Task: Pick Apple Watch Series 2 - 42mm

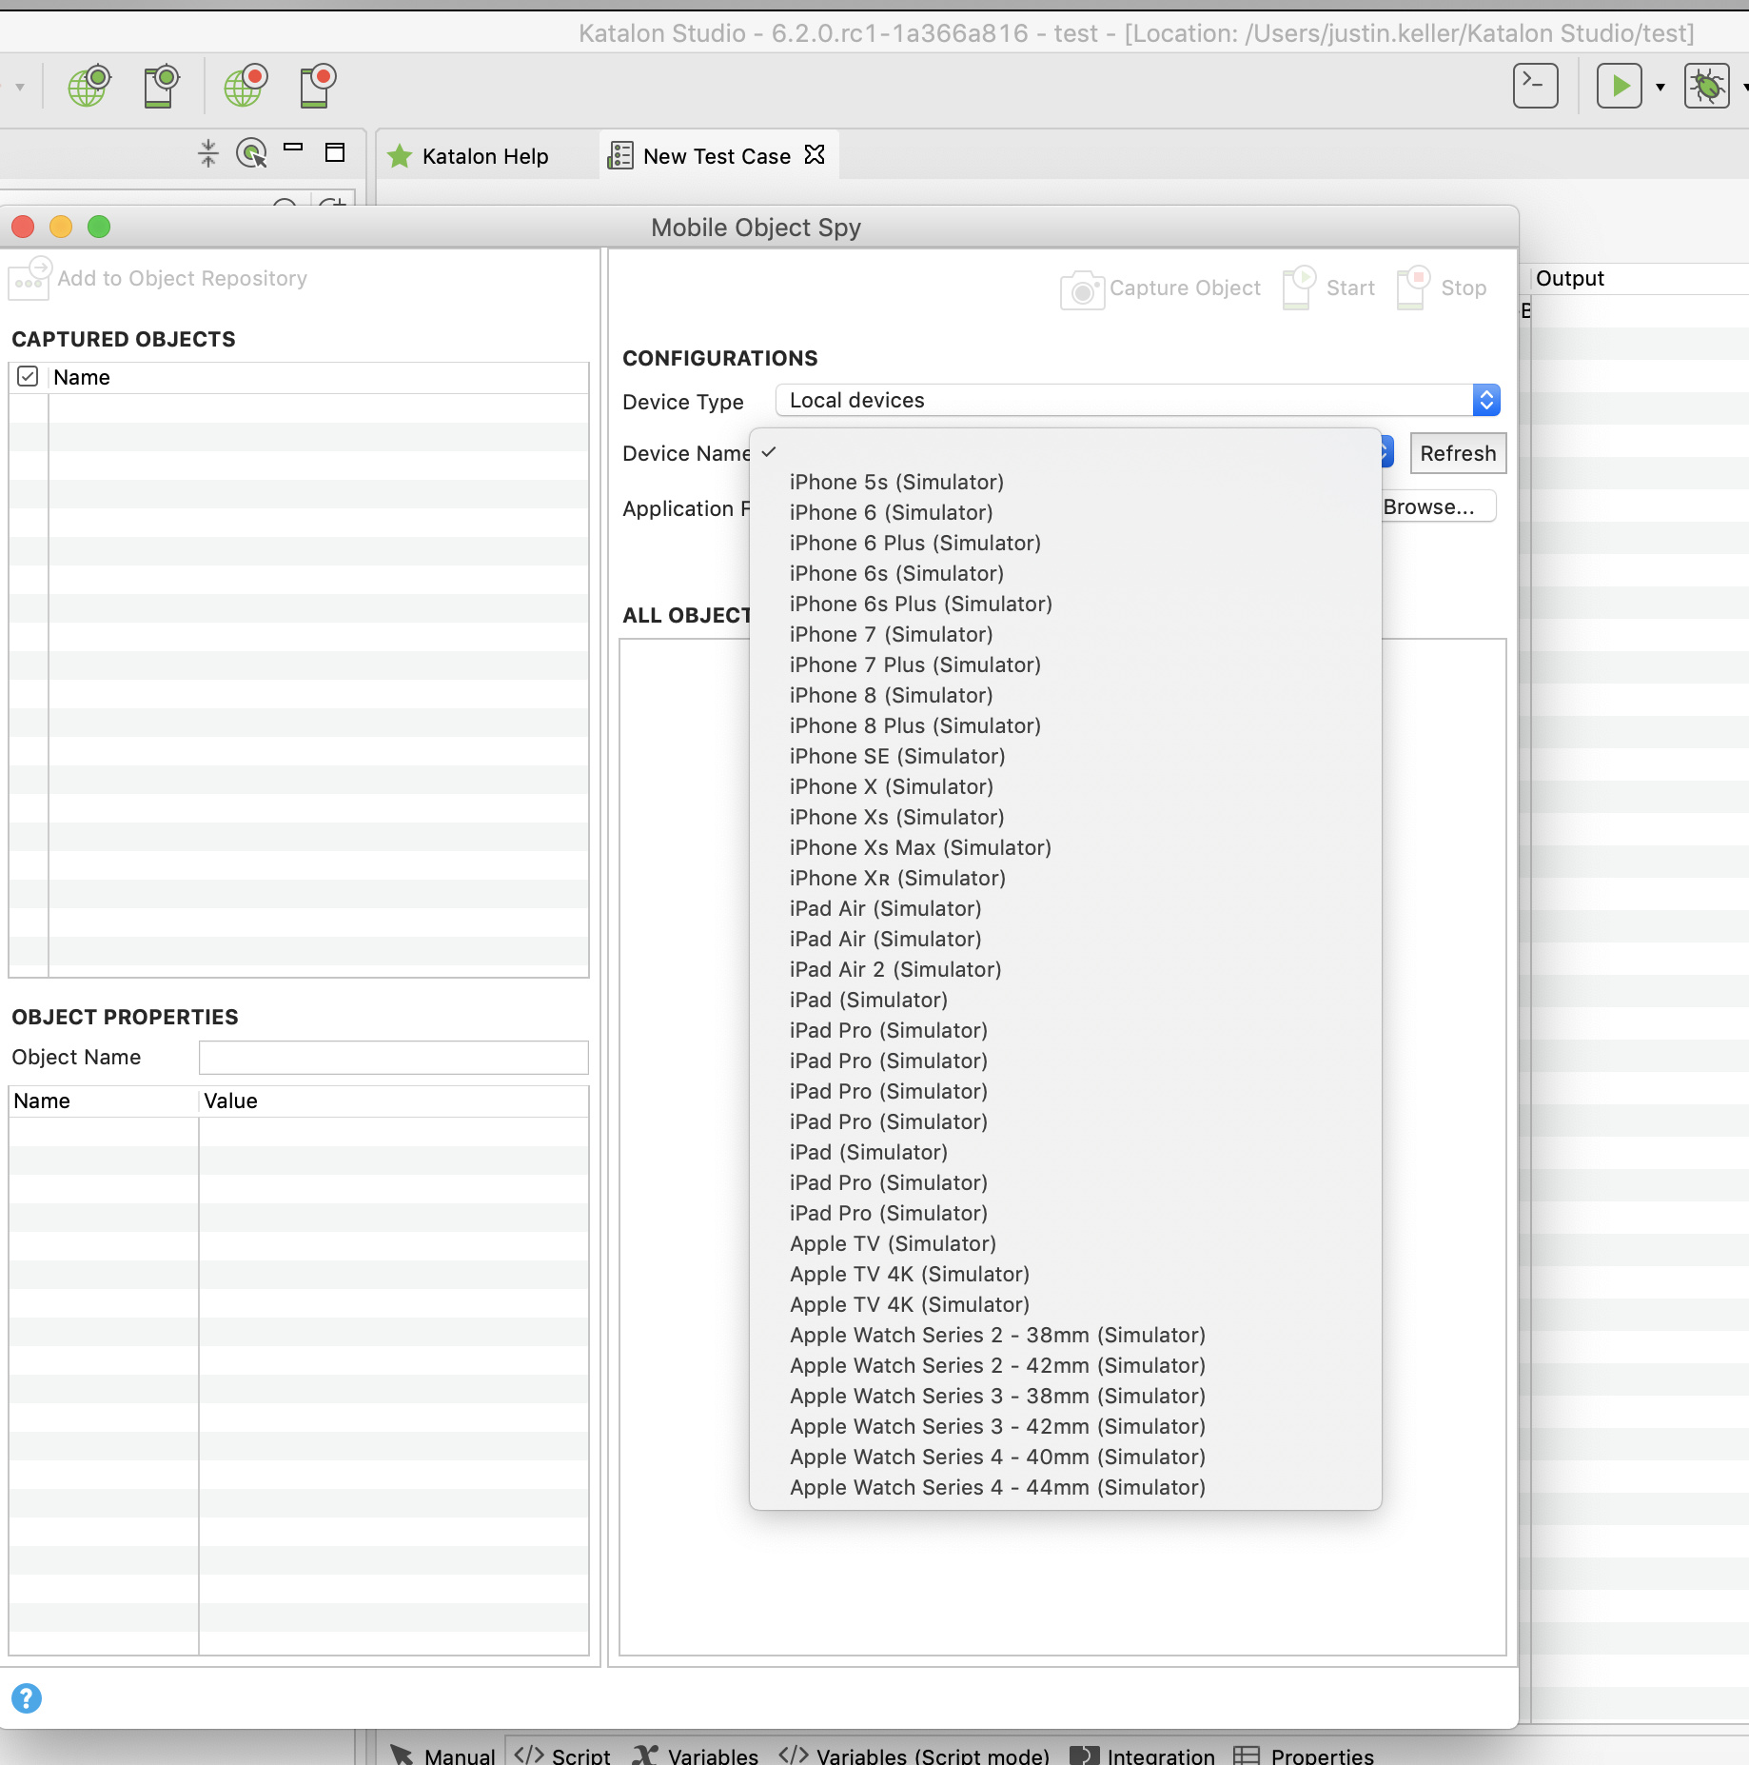Action: (1066, 1366)
